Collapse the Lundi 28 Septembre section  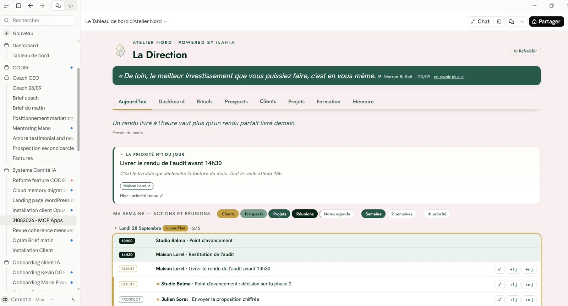pos(115,228)
